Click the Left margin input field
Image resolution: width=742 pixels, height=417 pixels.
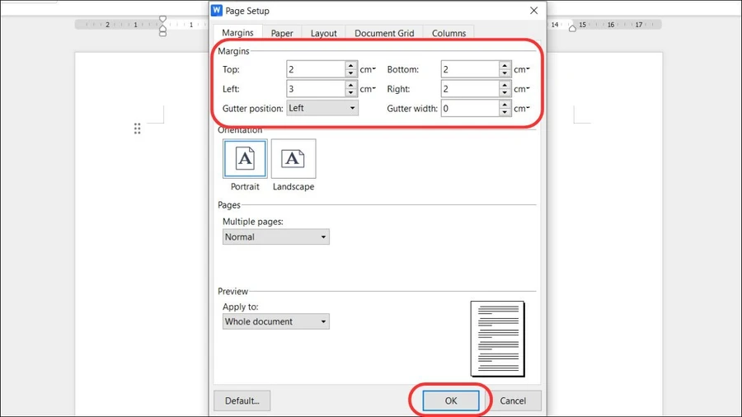pos(316,89)
